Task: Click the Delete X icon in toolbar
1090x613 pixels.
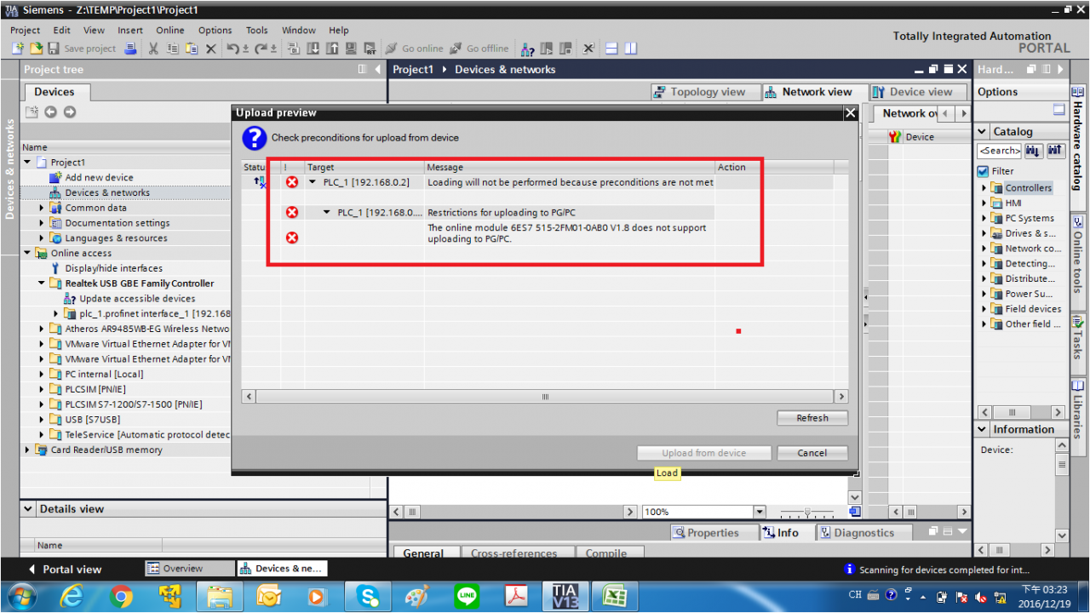Action: [210, 49]
